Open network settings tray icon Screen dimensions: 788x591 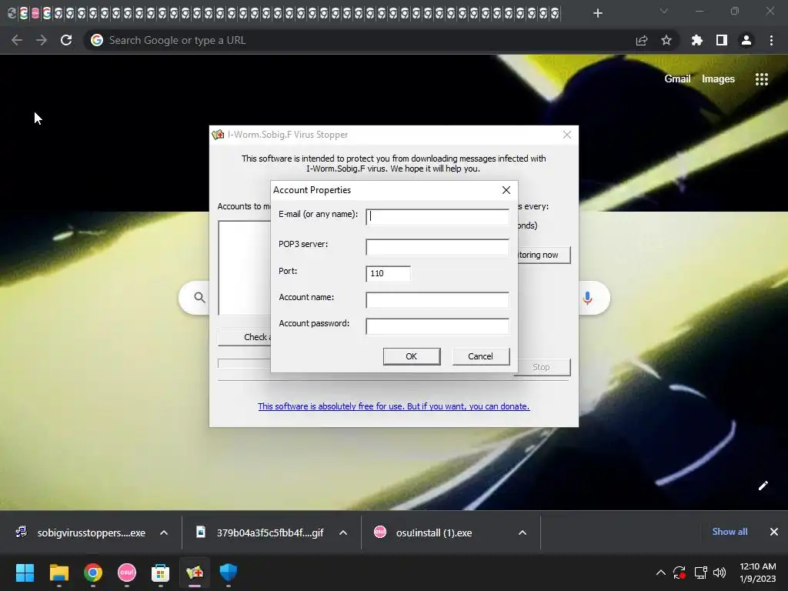[x=700, y=573]
